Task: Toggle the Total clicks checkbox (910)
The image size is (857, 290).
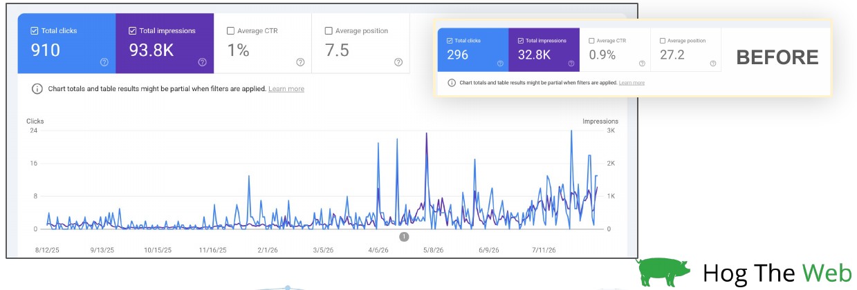Action: coord(35,31)
